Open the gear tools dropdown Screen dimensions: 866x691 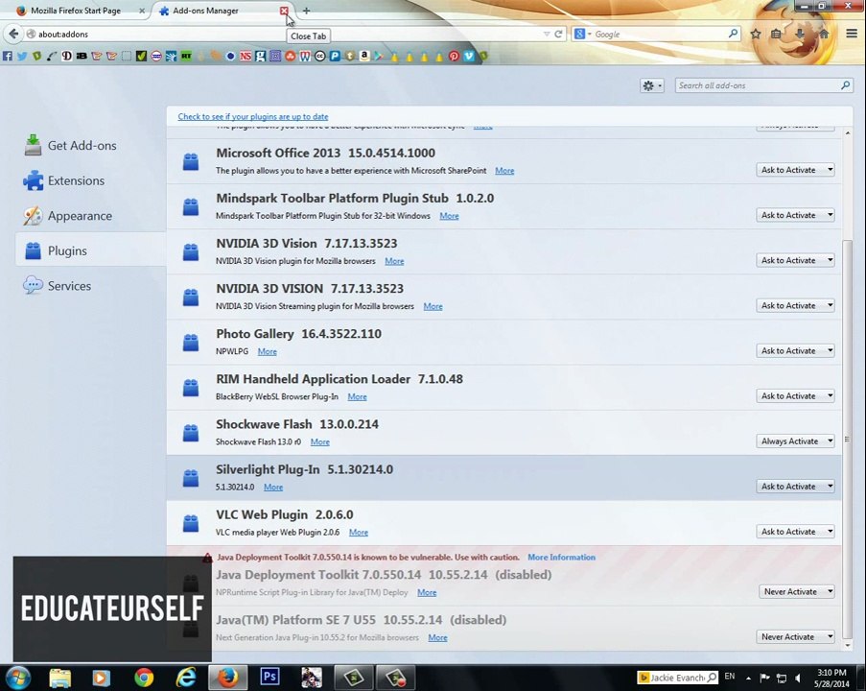coord(652,85)
